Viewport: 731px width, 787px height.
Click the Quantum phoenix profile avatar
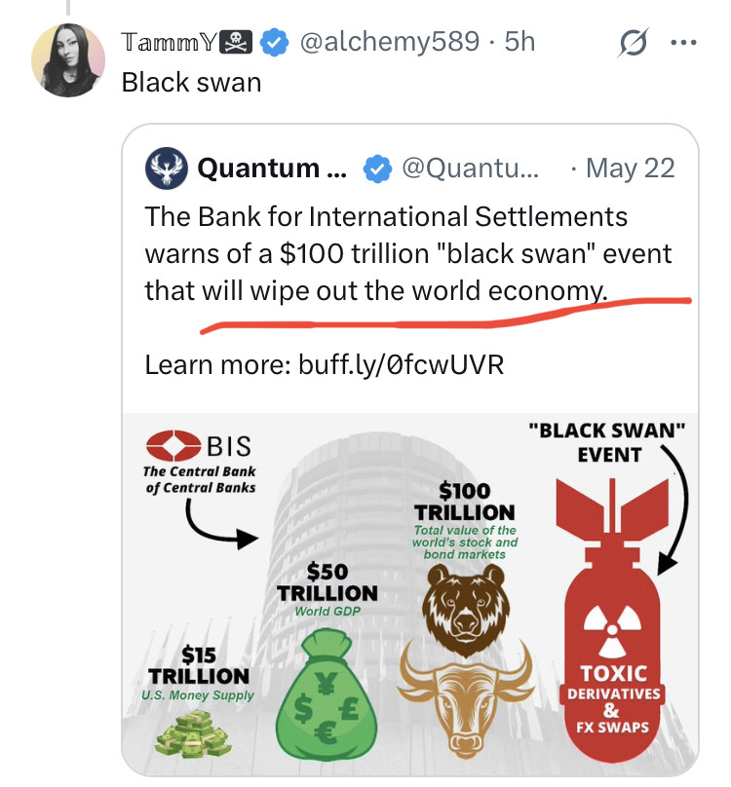point(166,169)
